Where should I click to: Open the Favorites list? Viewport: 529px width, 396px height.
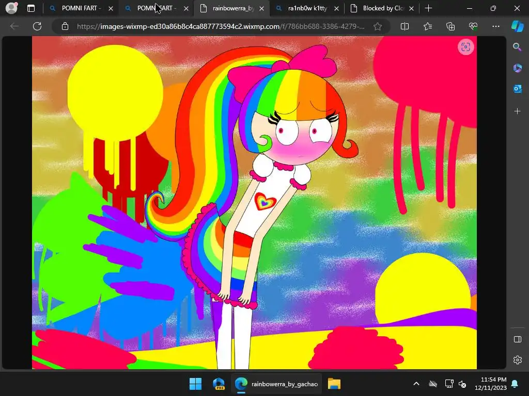click(x=427, y=26)
